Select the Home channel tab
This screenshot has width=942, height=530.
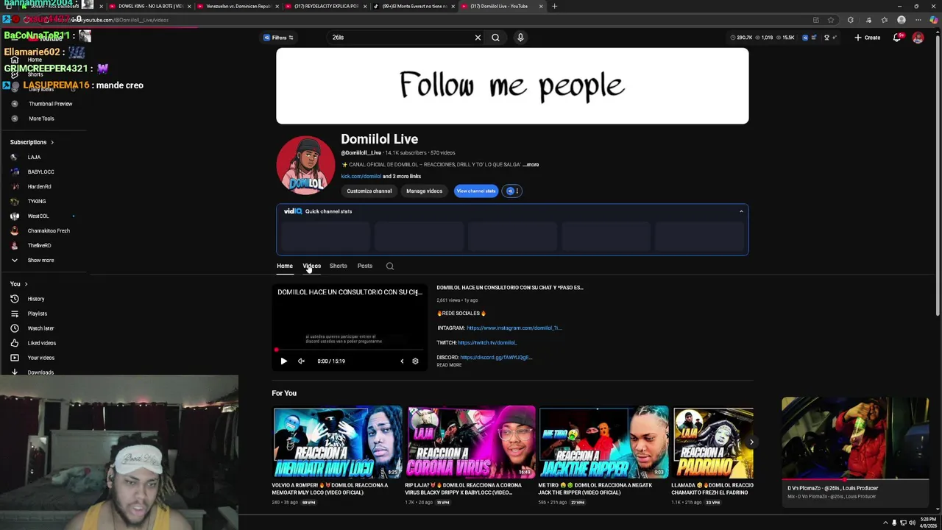point(285,266)
